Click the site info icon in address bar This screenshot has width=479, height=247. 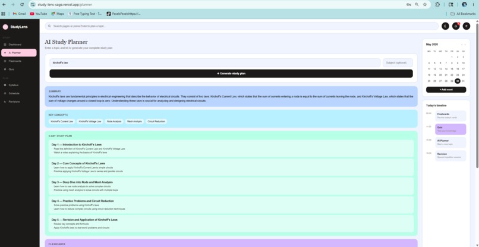(33, 5)
